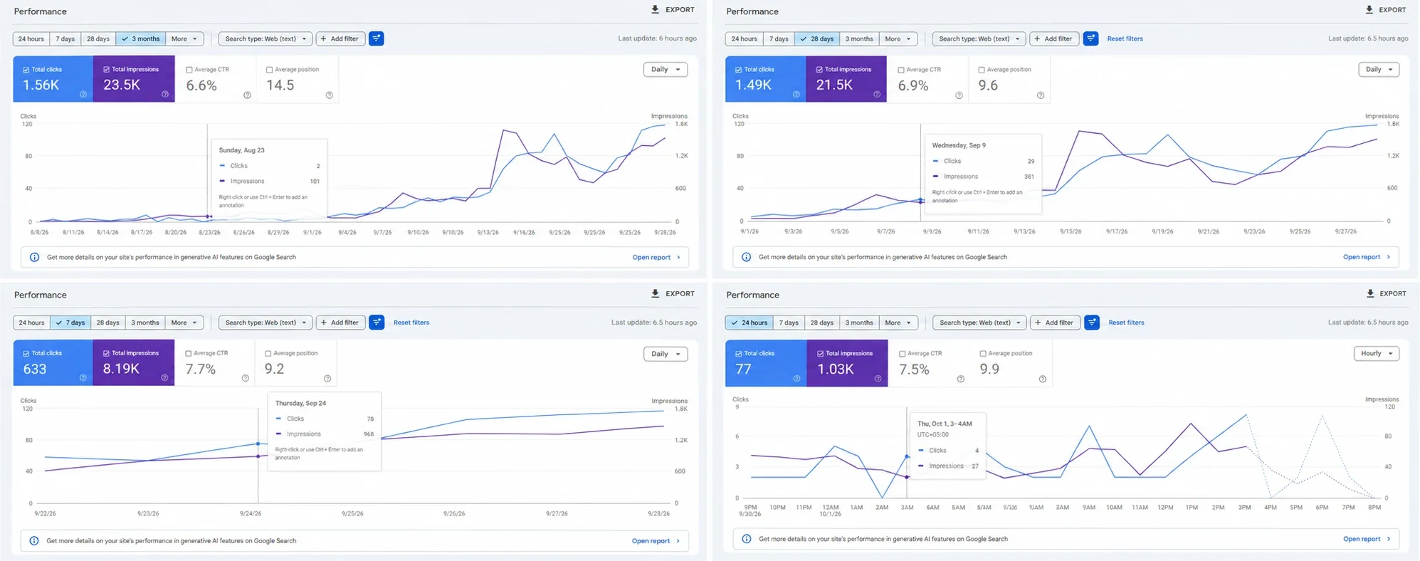
Task: Open the help icon on the 9.6 Average position card
Action: 1041,95
